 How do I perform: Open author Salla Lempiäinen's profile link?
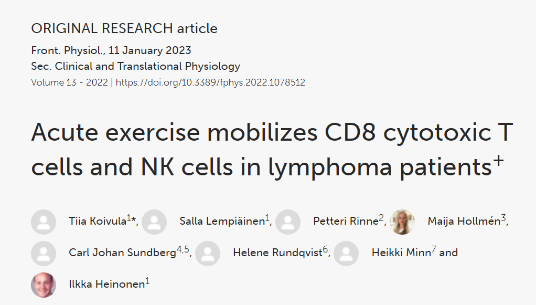pyautogui.click(x=221, y=222)
